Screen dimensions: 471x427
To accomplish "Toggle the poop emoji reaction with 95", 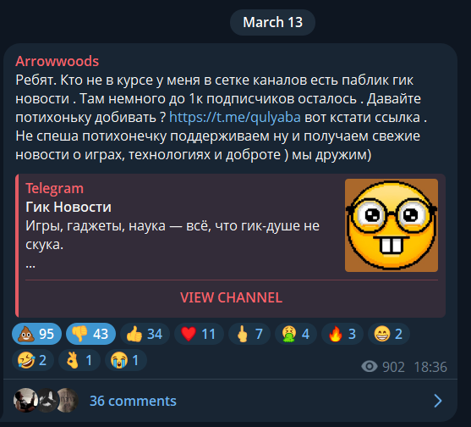I will point(36,334).
